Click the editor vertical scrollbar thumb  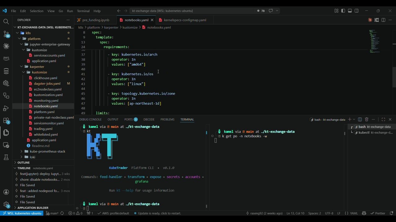[x=394, y=77]
